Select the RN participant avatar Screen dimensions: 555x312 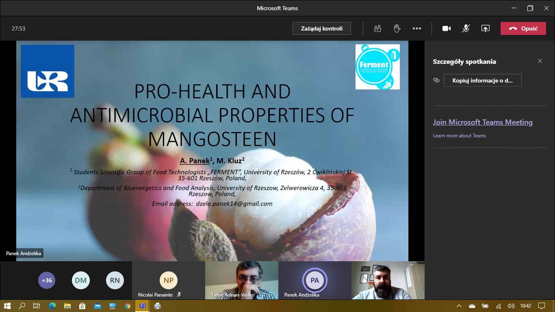click(x=115, y=280)
